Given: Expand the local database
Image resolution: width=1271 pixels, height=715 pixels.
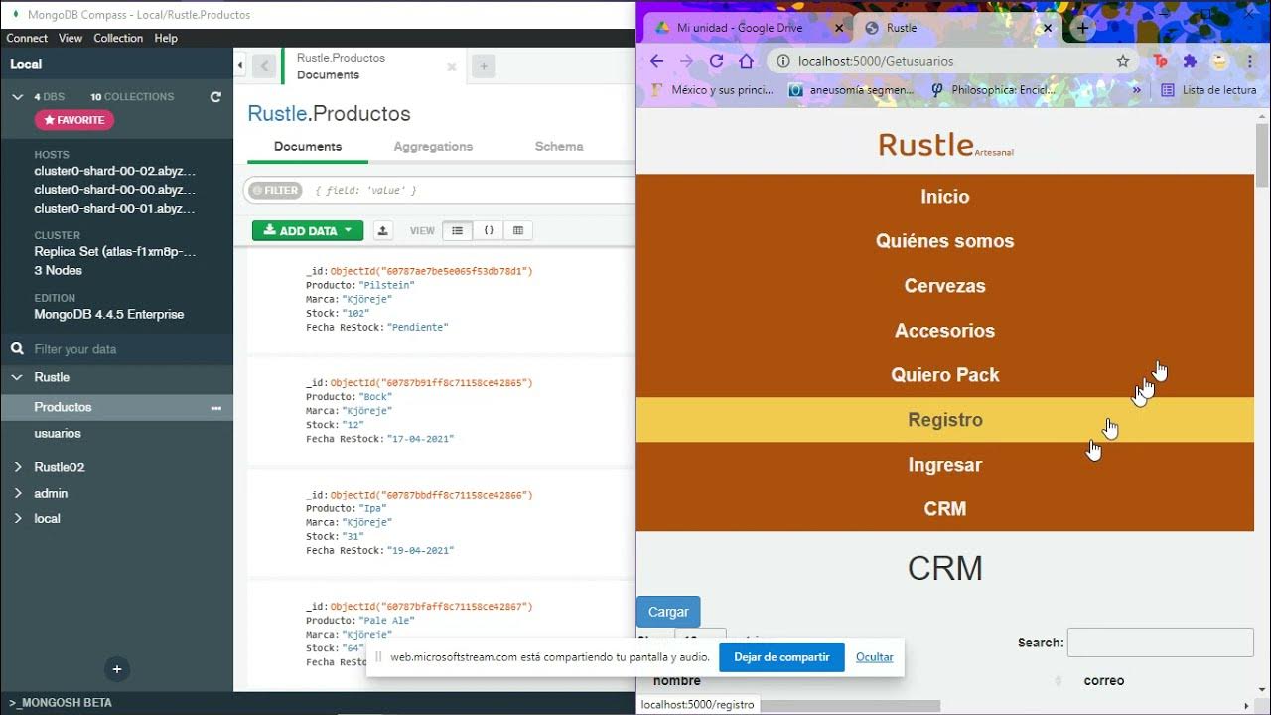Looking at the screenshot, I should coord(17,518).
